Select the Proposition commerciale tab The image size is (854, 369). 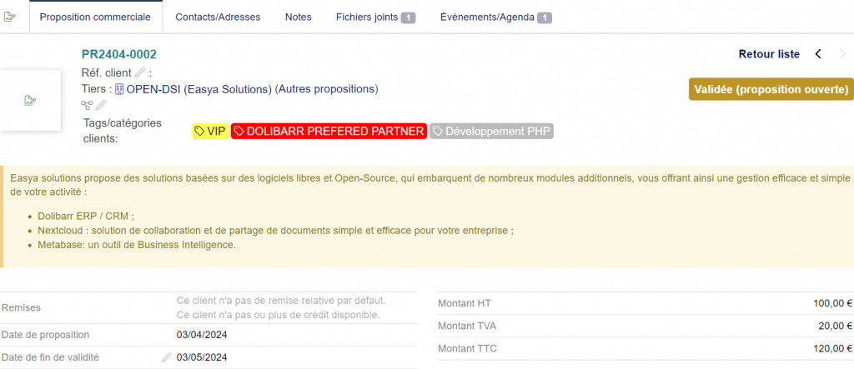95,17
